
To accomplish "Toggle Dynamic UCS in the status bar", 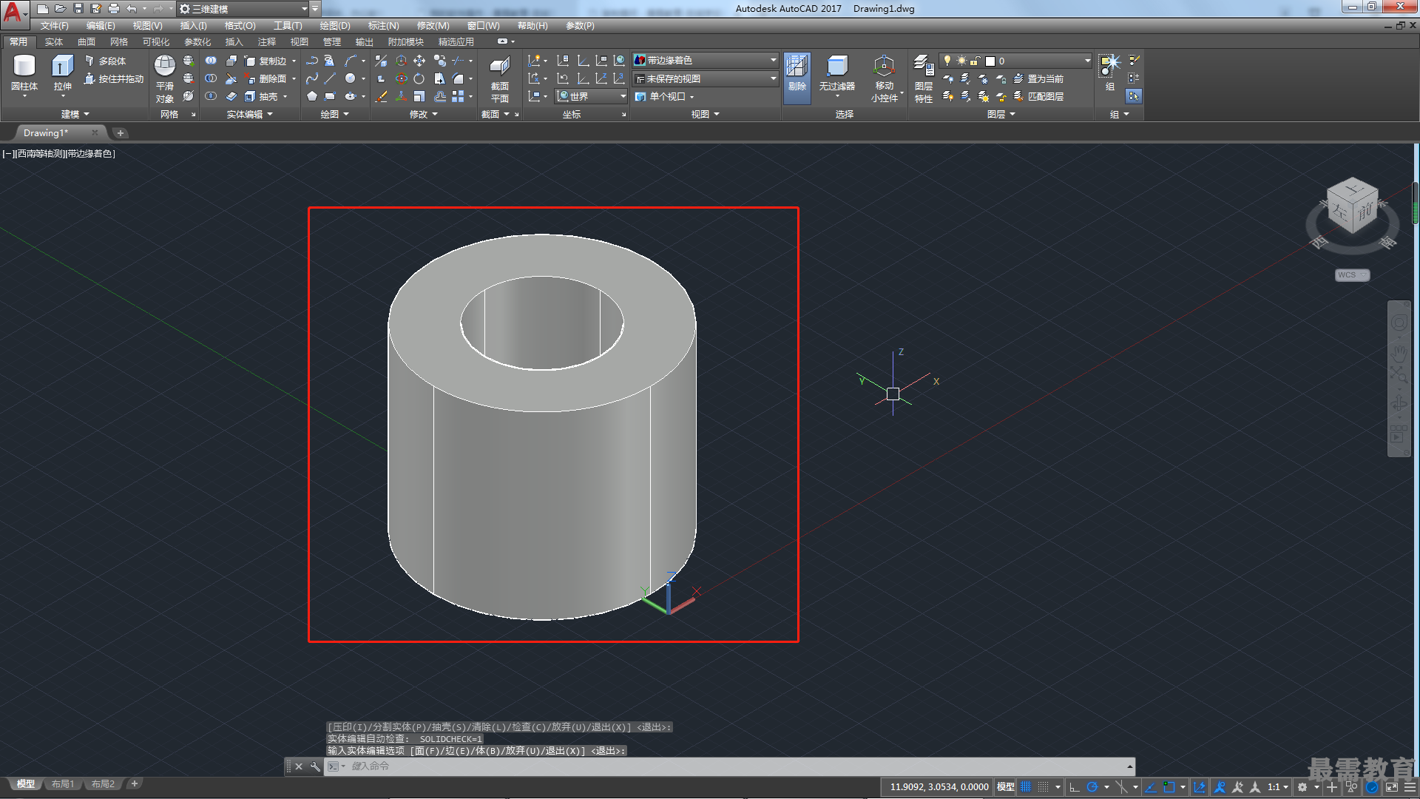I will [x=1200, y=787].
